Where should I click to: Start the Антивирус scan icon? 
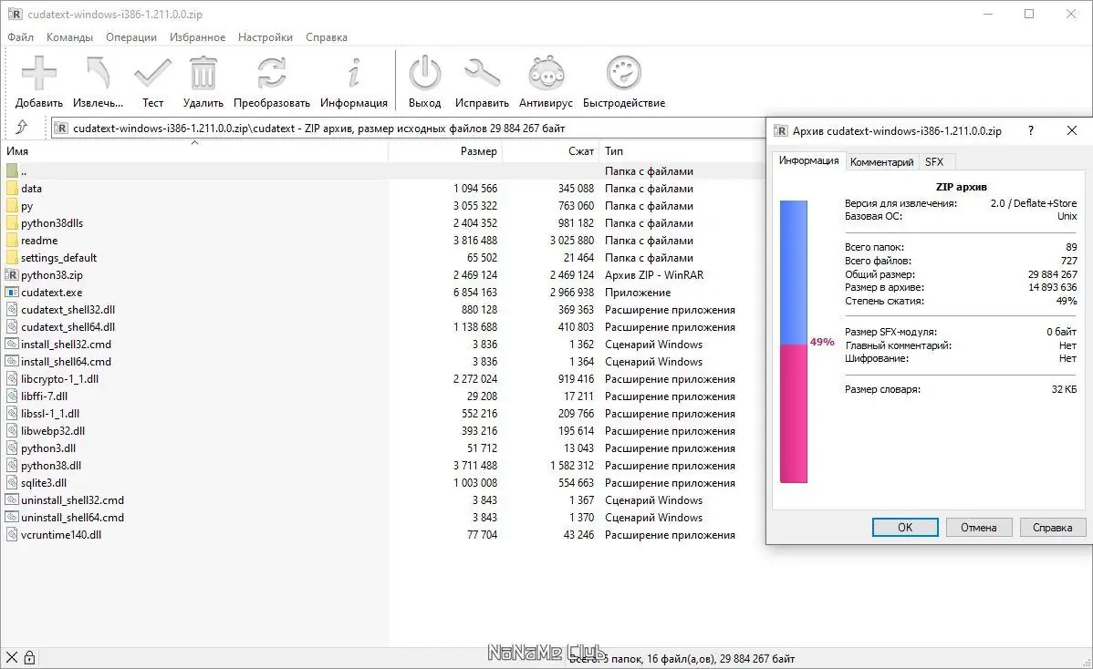pyautogui.click(x=546, y=73)
